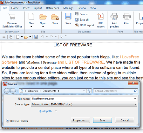Choose Save as in the ribbon

point(82,14)
